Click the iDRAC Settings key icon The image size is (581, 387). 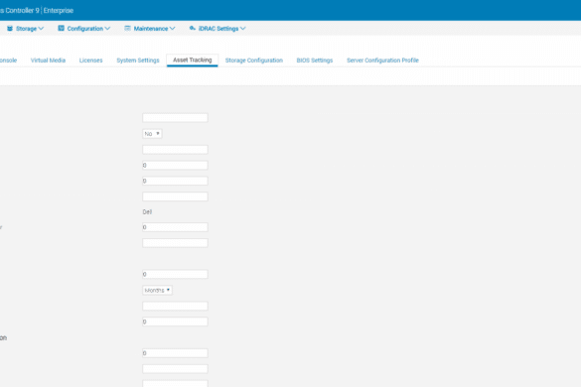(193, 28)
